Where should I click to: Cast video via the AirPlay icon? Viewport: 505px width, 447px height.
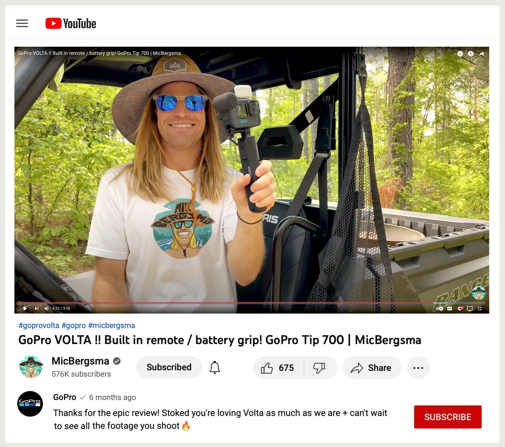point(470,309)
